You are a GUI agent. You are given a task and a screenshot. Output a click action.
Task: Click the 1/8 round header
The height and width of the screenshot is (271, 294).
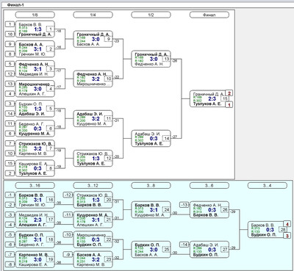click(35, 15)
